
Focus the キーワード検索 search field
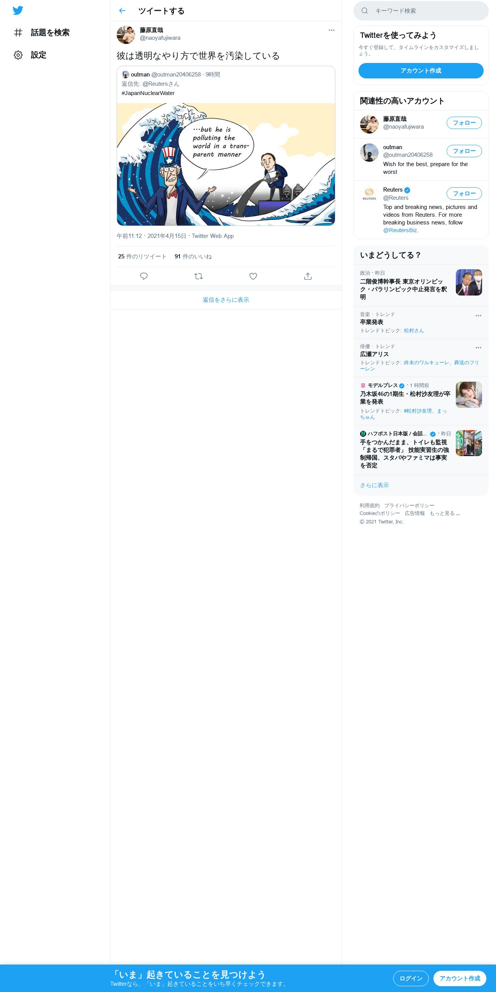(421, 11)
